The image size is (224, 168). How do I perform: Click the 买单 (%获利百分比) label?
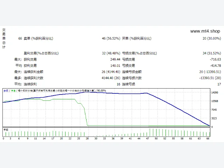[136, 38]
